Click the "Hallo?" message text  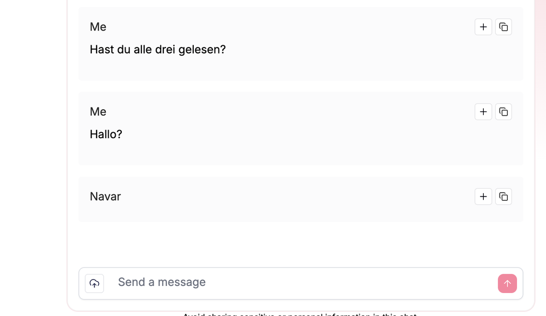(106, 134)
